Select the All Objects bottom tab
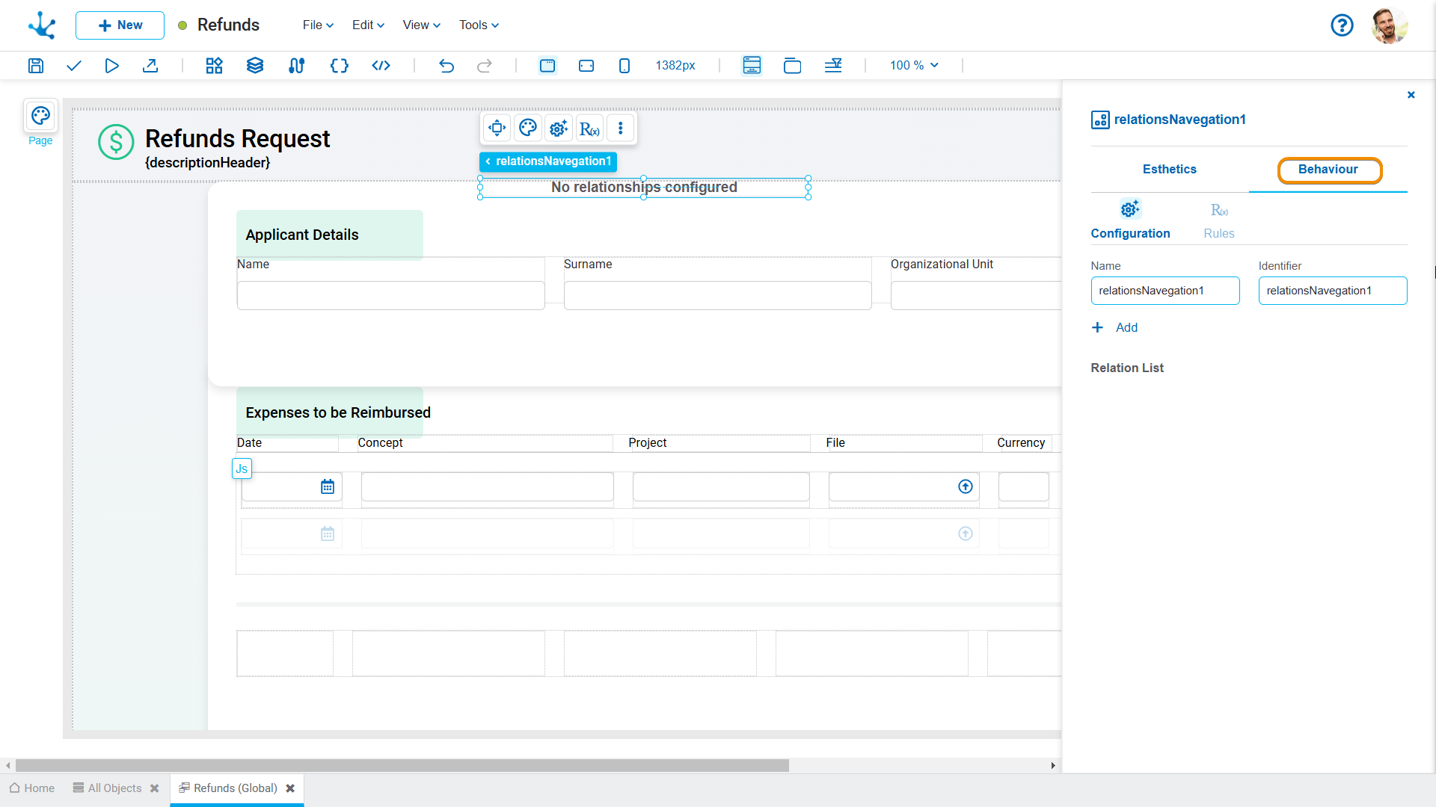Viewport: 1436px width, 807px height. (114, 788)
